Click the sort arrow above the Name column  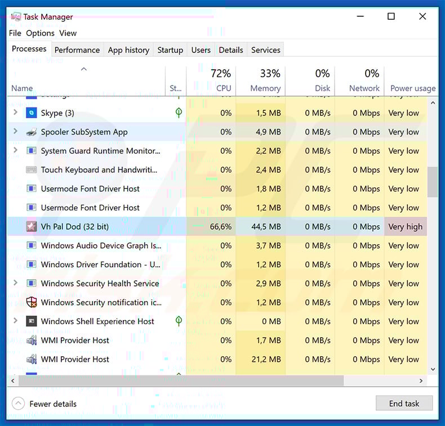[x=84, y=69]
